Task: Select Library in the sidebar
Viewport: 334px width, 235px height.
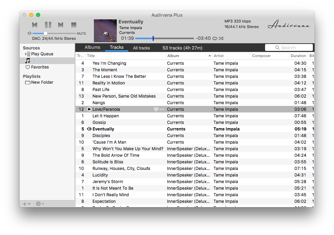Action: pyautogui.click(x=47, y=61)
